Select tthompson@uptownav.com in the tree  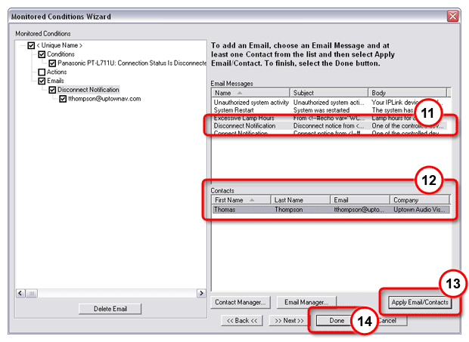[104, 99]
